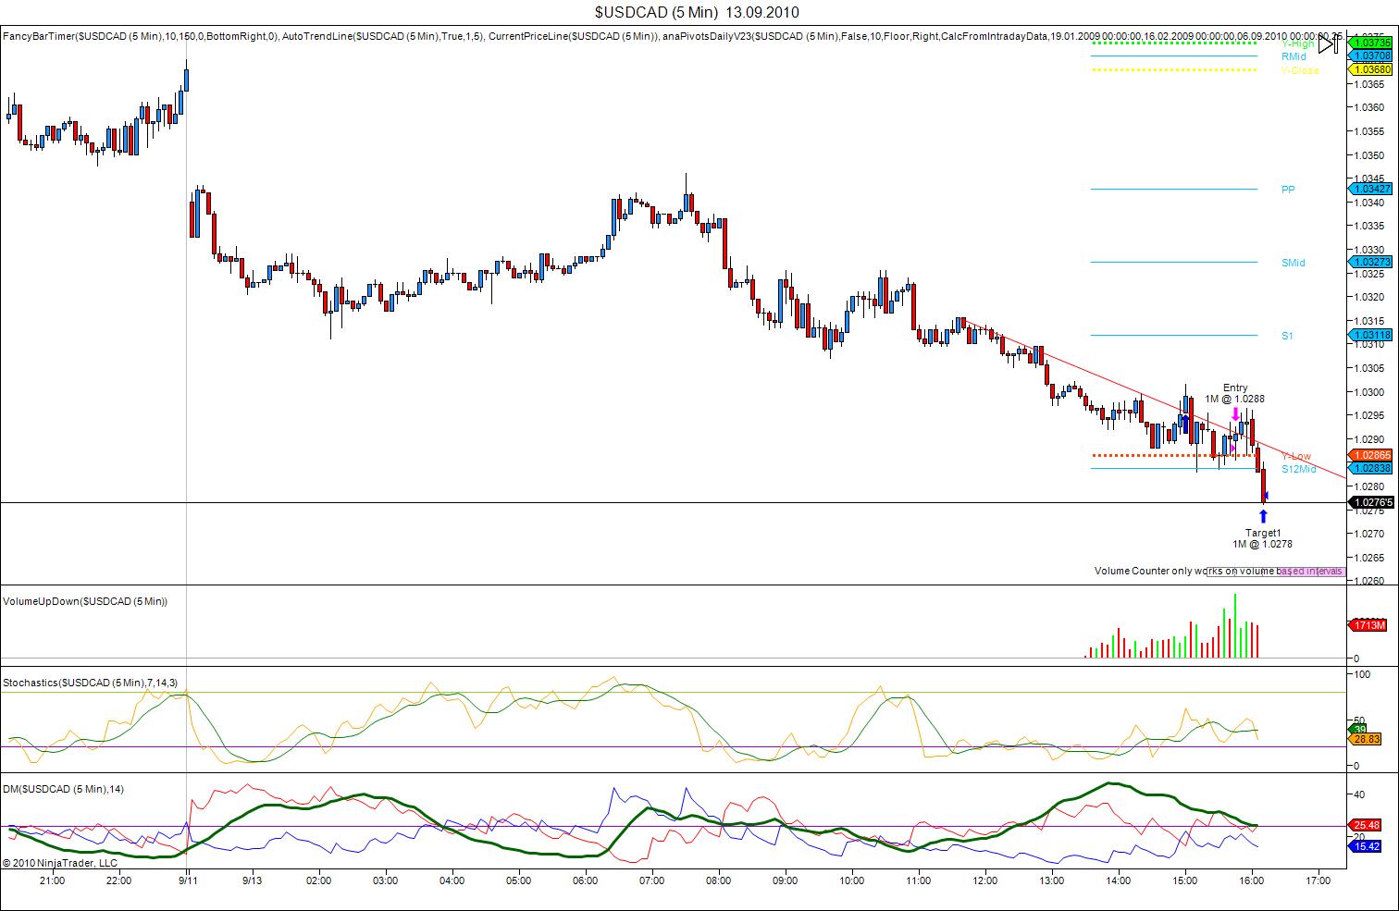Image resolution: width=1399 pixels, height=911 pixels.
Task: Click the DM indicator panel label
Action: [63, 789]
